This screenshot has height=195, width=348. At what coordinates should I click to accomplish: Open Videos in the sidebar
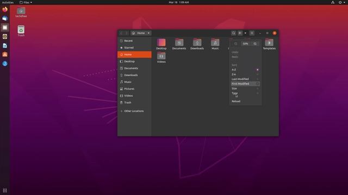[x=134, y=95]
